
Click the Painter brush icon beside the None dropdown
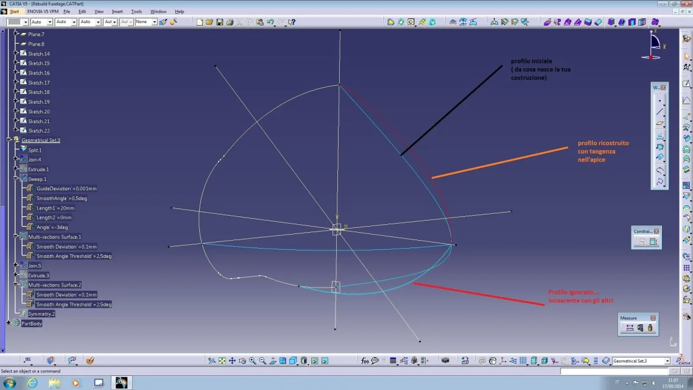pyautogui.click(x=163, y=22)
